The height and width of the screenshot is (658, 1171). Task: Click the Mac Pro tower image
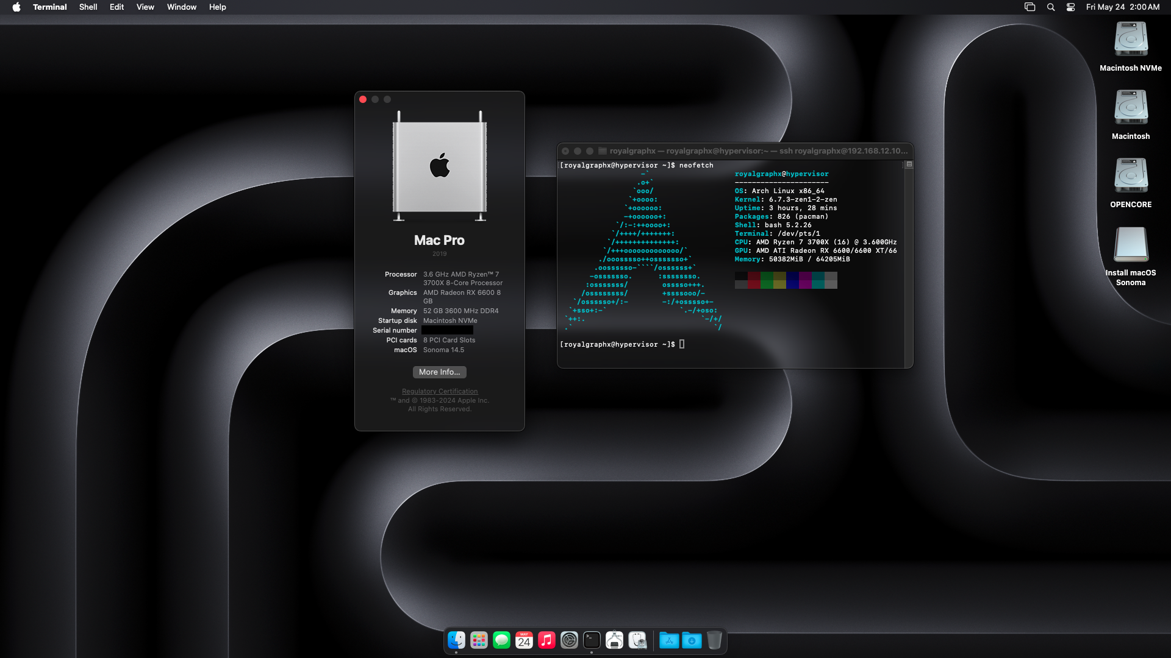(439, 166)
